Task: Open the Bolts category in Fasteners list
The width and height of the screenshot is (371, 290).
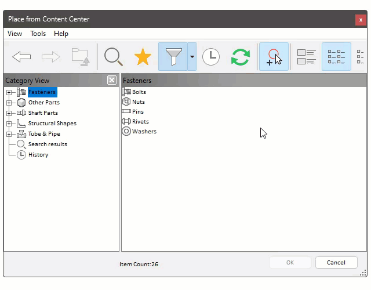Action: 139,92
